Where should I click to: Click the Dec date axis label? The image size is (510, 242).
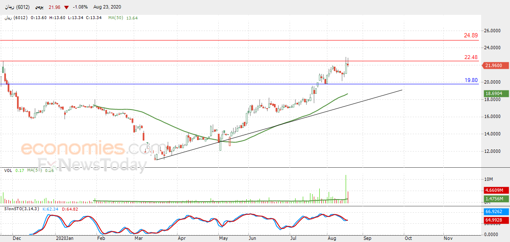[17, 239]
